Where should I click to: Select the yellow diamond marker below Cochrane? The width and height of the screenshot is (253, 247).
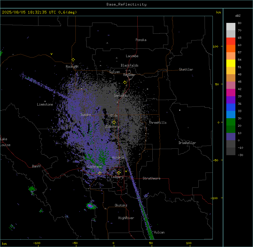click(x=100, y=173)
